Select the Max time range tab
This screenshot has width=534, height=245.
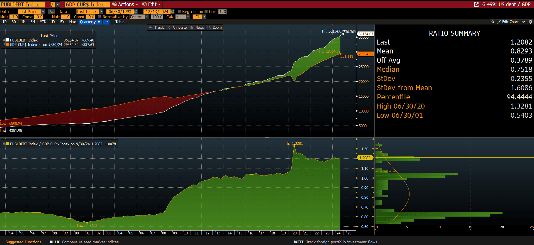point(72,22)
